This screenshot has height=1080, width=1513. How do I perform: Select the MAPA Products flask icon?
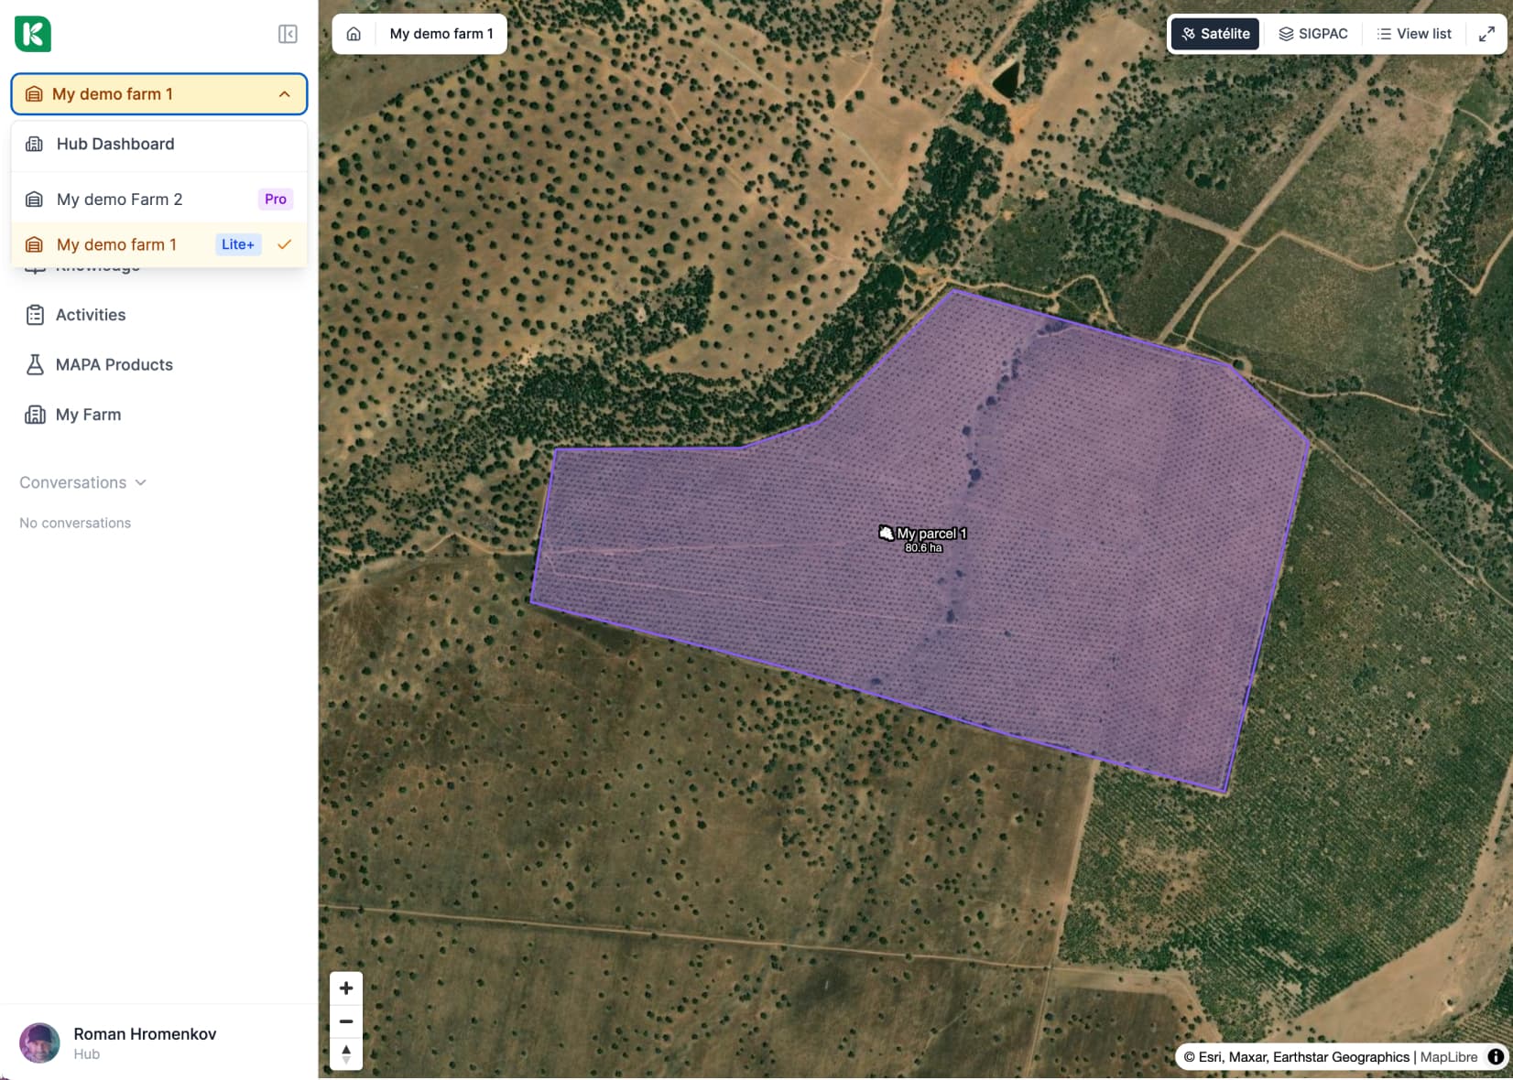coord(34,364)
